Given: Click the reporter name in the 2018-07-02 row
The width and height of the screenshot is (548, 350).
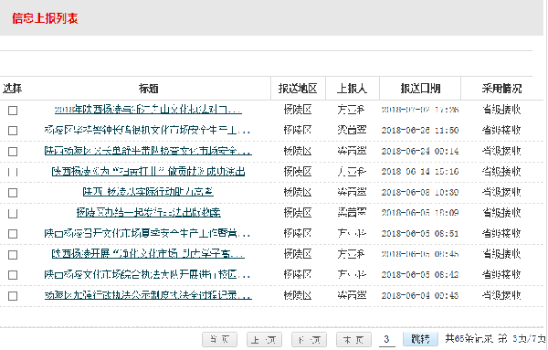Looking at the screenshot, I should (352, 110).
